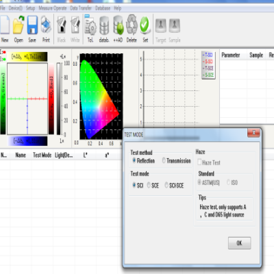Open the Setup menu
The height and width of the screenshot is (274, 274).
30,8
